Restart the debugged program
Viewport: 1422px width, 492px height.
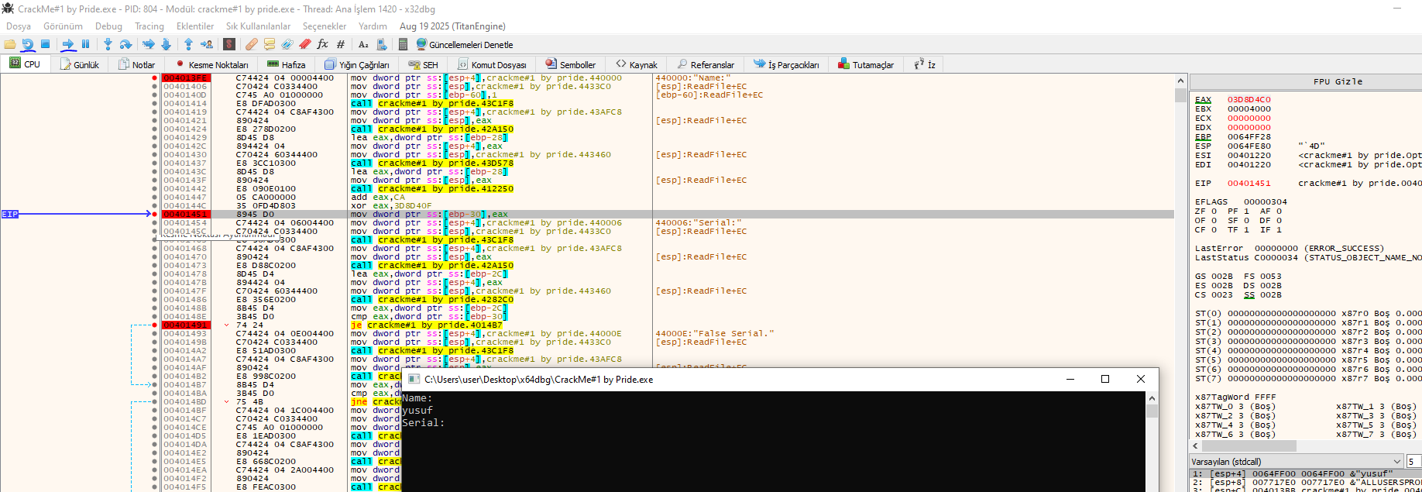[x=28, y=45]
